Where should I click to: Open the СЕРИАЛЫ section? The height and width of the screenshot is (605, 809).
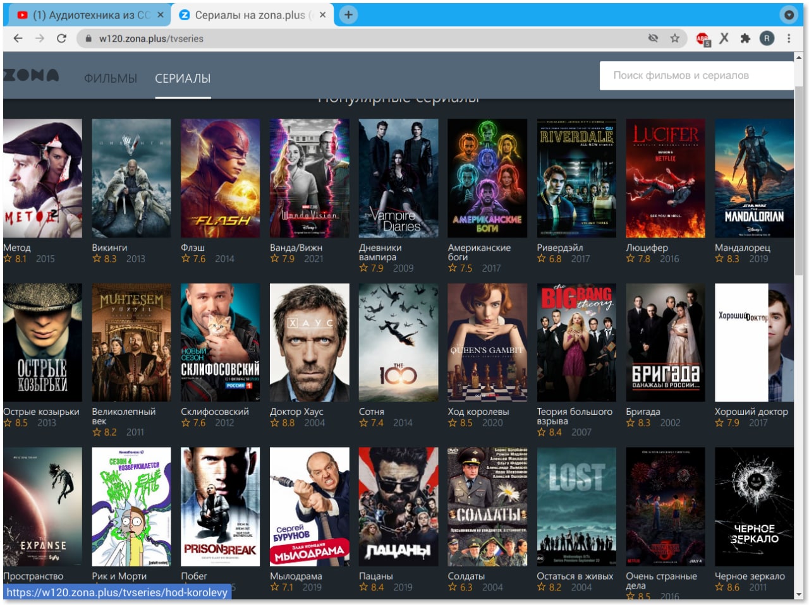(183, 78)
